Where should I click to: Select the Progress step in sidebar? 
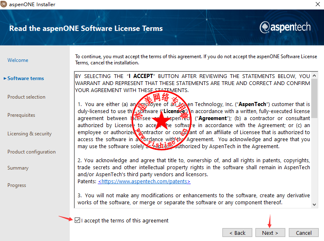pyautogui.click(x=17, y=185)
